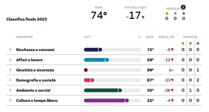Click the bronze medal dot in header
The width and height of the screenshot is (209, 112).
click(184, 13)
